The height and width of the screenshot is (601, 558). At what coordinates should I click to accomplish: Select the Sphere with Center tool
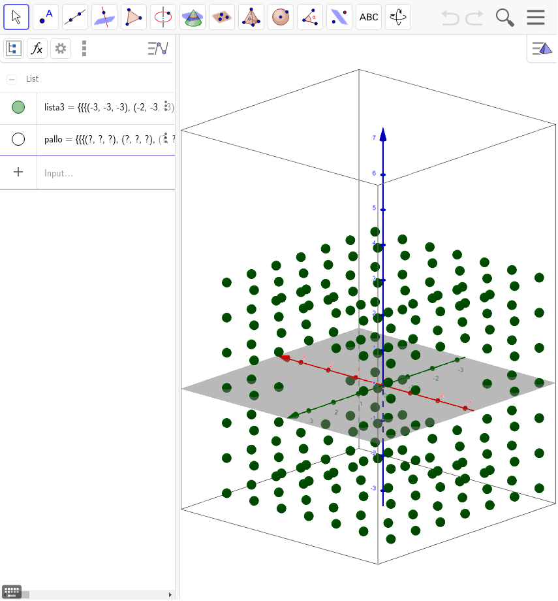coord(280,17)
